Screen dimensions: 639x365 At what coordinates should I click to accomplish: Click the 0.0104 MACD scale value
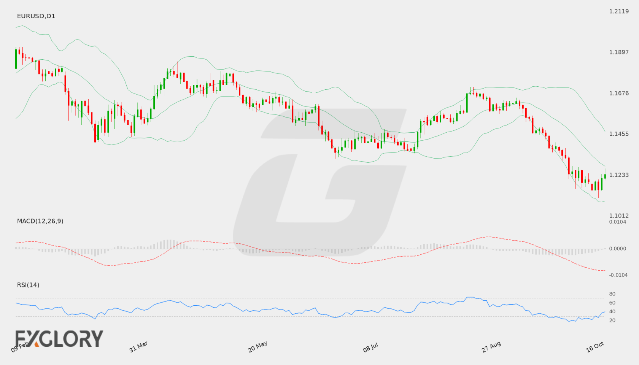[618, 222]
